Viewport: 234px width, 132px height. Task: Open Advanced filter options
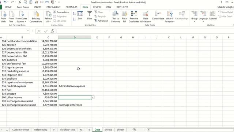pos(101,21)
